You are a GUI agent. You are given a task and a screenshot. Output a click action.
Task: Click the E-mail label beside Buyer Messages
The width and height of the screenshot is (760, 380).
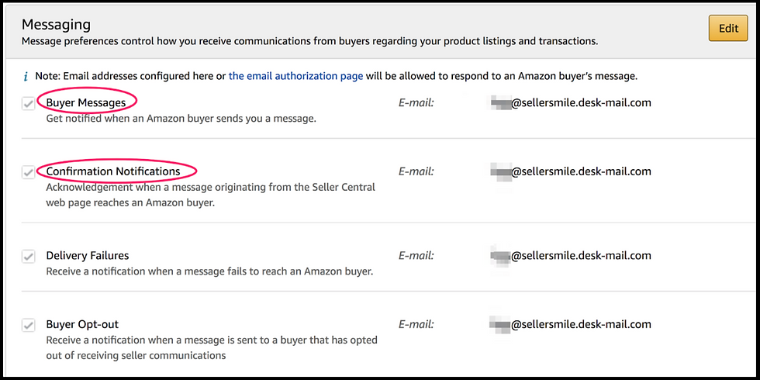(416, 102)
